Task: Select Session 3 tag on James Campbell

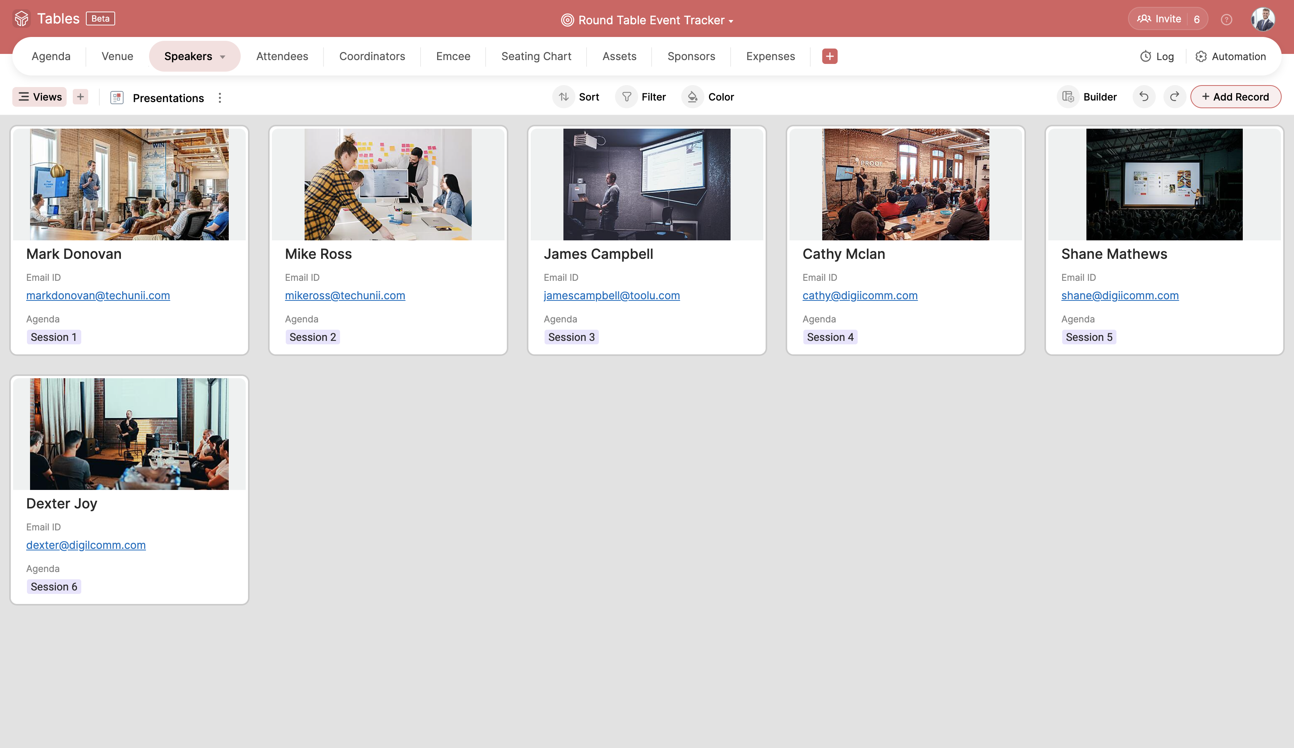Action: [571, 337]
